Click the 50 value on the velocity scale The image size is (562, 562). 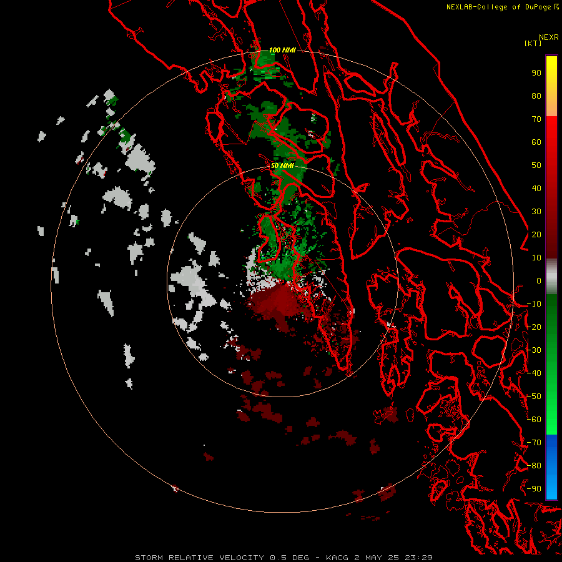[x=536, y=165]
